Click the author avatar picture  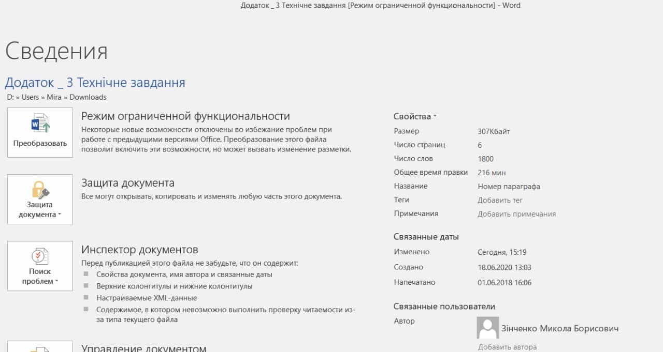[487, 328]
